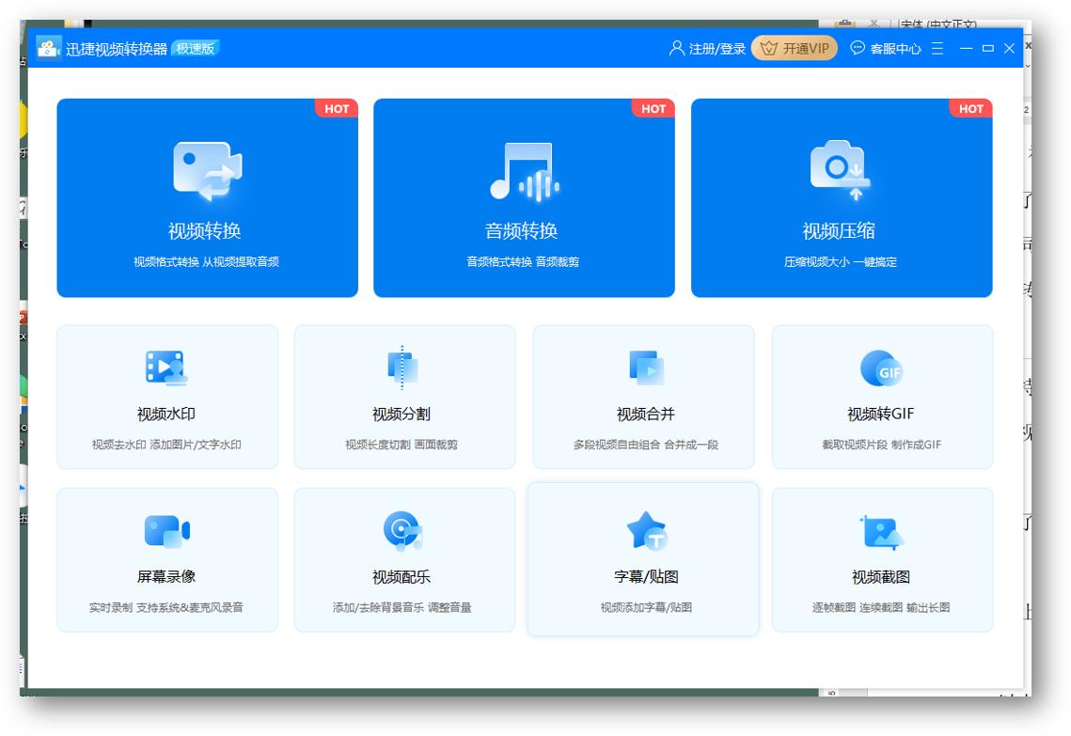Click the HOT badge on 视频压缩 card
This screenshot has height=736, width=1071.
(x=971, y=109)
